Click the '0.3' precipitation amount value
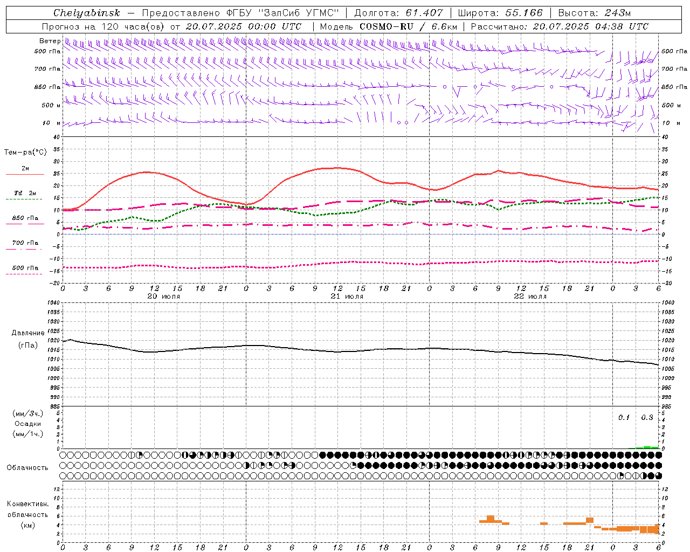The height and width of the screenshot is (552, 690). (647, 418)
